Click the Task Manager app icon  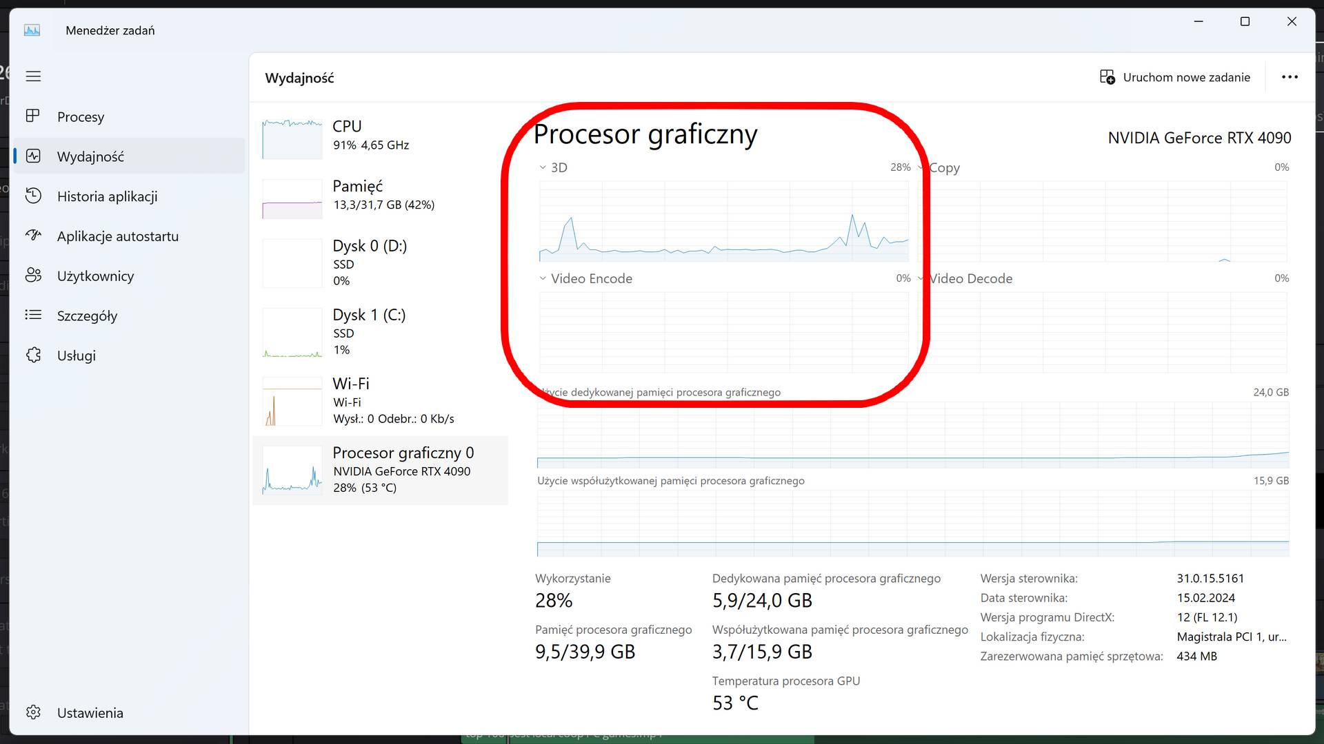pos(32,30)
